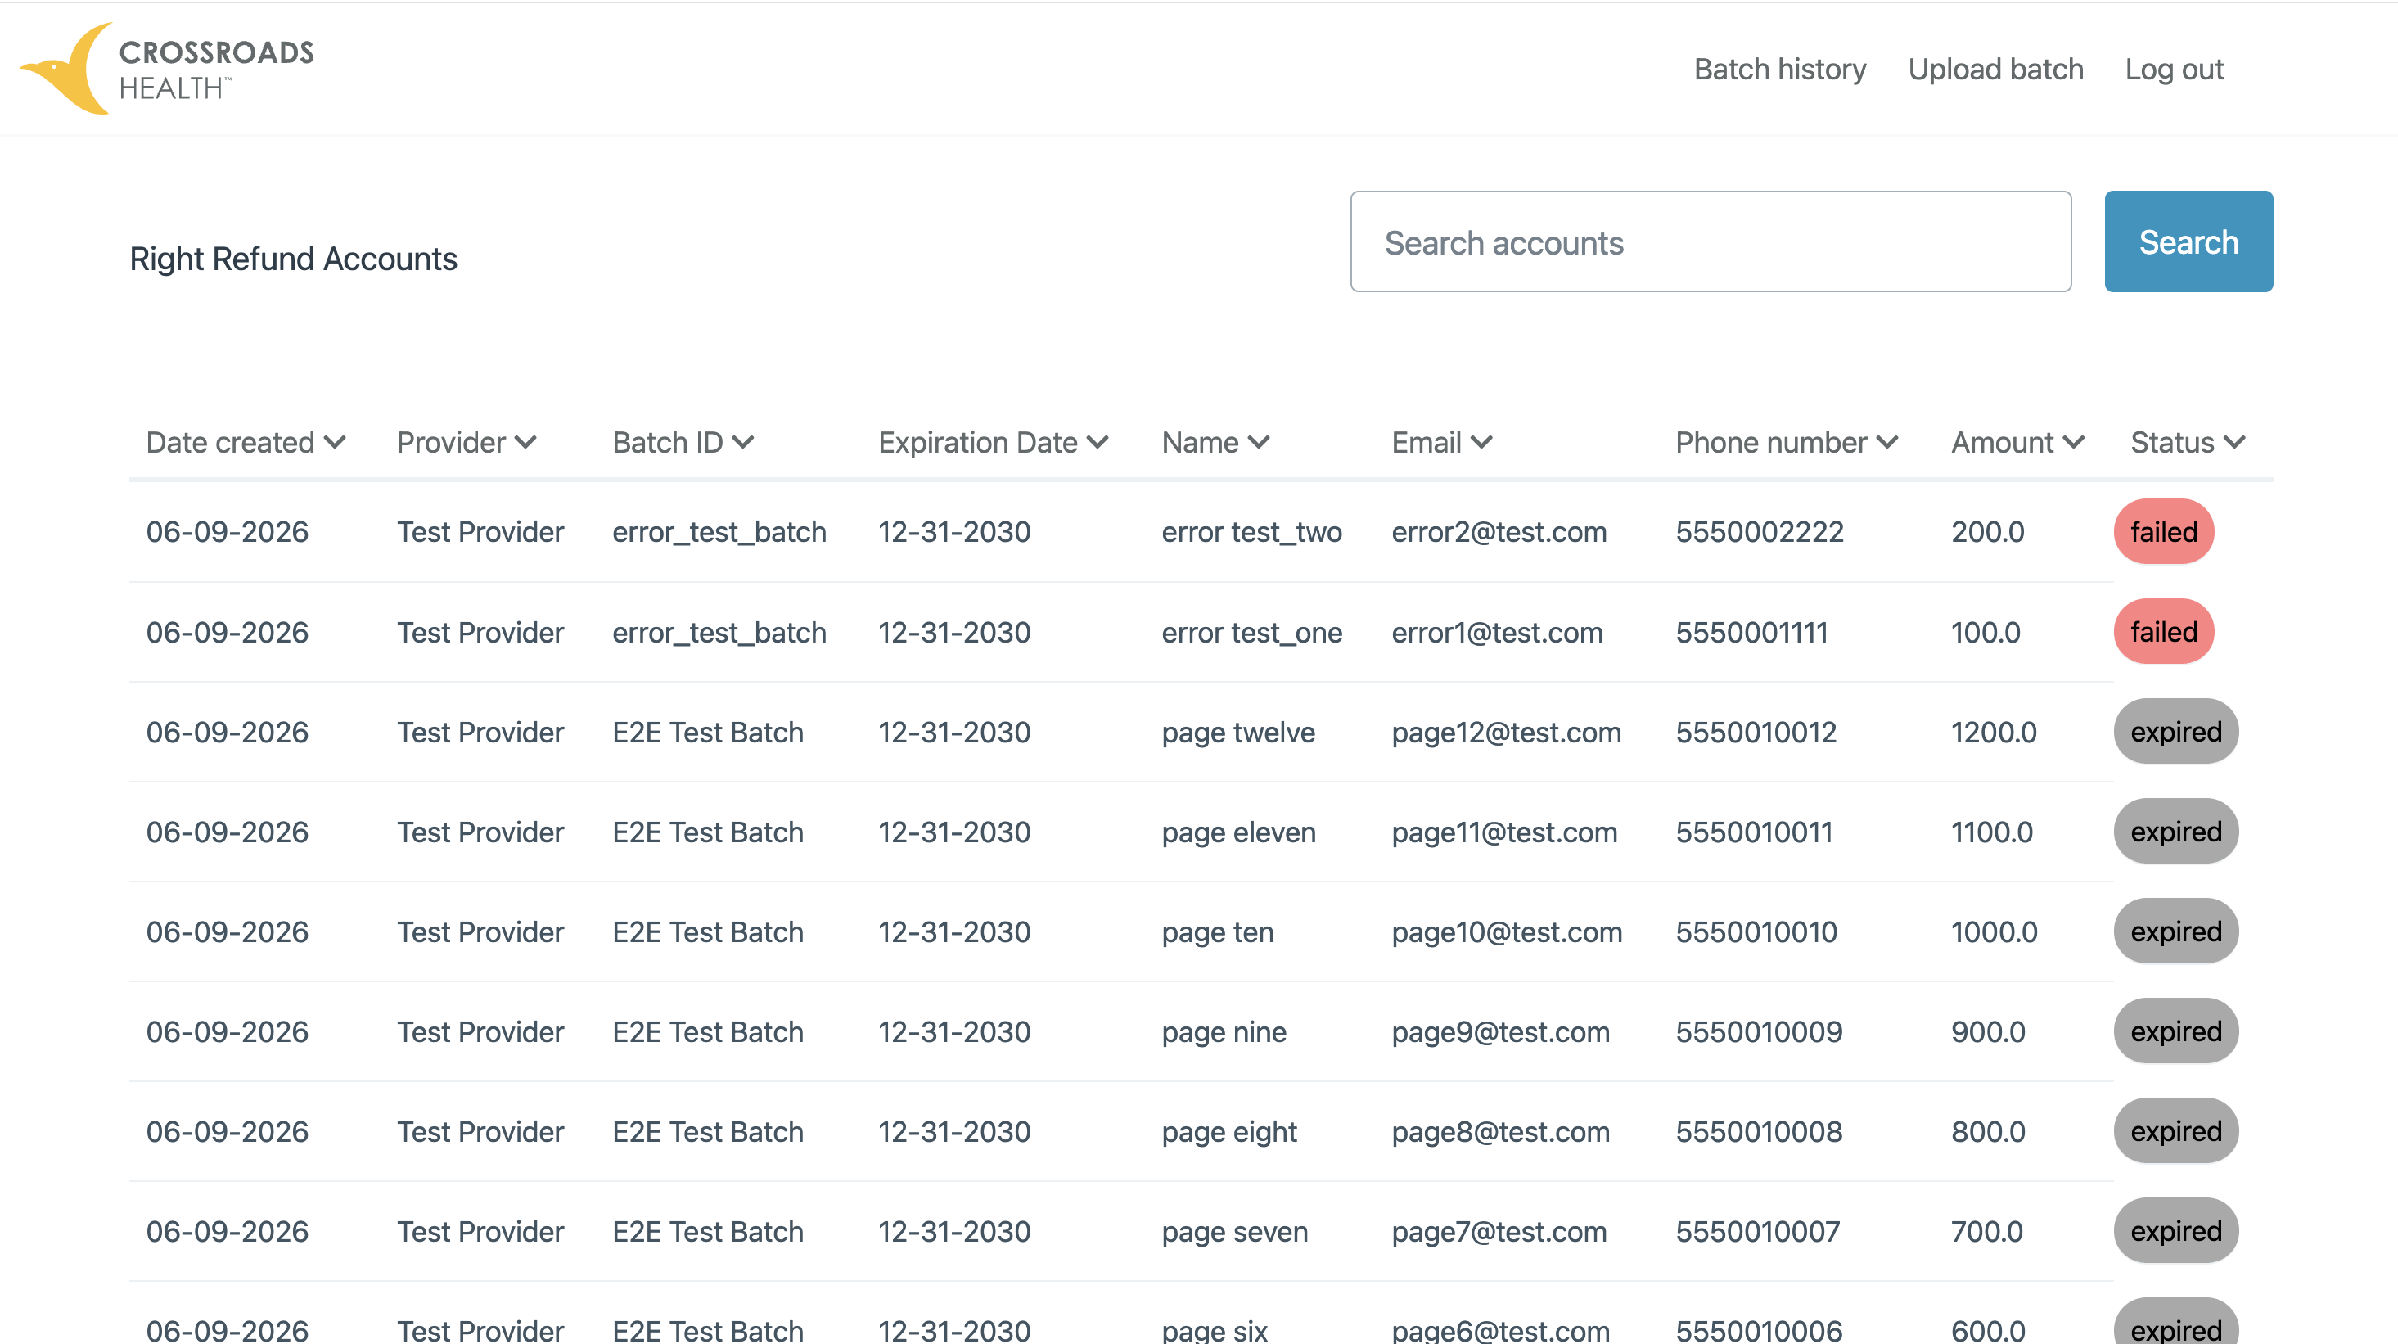
Task: Go to Upload batch
Action: point(1996,69)
